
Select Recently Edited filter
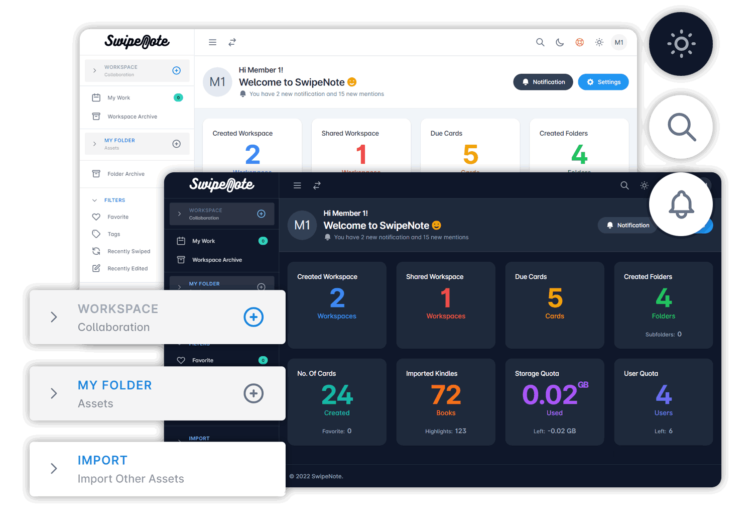(x=129, y=268)
